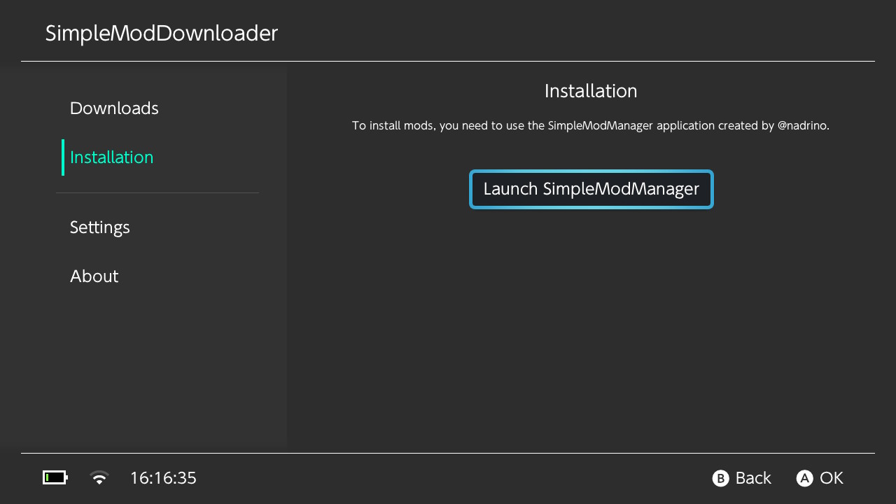Click the install mods description text
This screenshot has width=896, height=504.
tap(591, 126)
